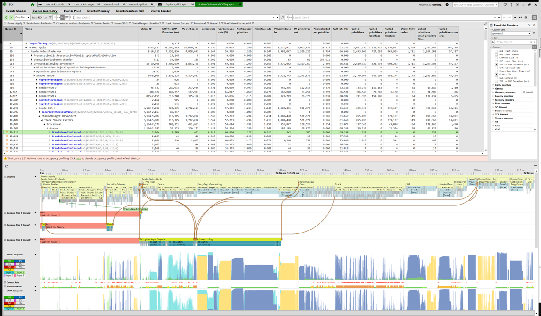Toggle match case Aa in Search box
This screenshot has width=541, height=316.
(x=290, y=18)
